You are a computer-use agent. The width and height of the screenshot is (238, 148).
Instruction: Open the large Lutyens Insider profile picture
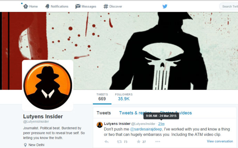[x=48, y=85]
